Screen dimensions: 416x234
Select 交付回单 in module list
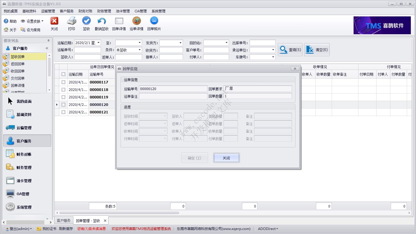pyautogui.click(x=24, y=78)
